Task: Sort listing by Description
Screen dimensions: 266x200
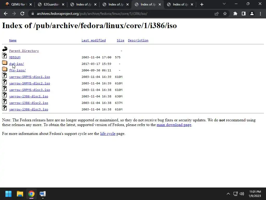Action: (138, 40)
